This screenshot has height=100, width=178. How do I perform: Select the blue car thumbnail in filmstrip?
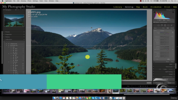(x=170, y=91)
